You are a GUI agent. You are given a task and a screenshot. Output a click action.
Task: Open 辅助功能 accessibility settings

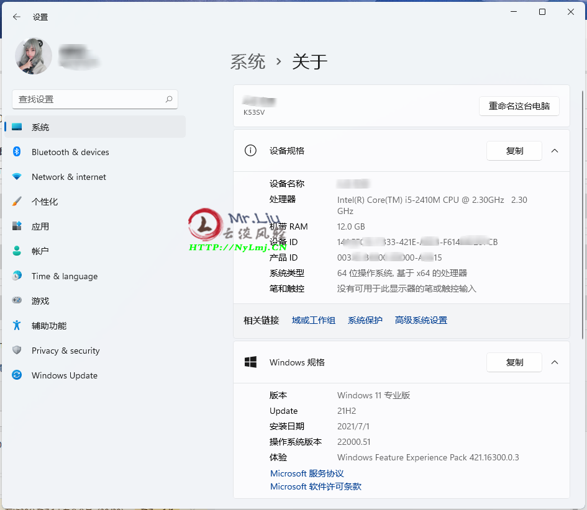click(x=95, y=326)
